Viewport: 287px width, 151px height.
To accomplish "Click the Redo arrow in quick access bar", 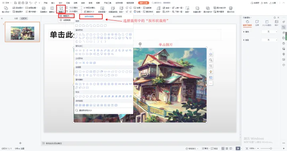I will pyautogui.click(x=35, y=3).
